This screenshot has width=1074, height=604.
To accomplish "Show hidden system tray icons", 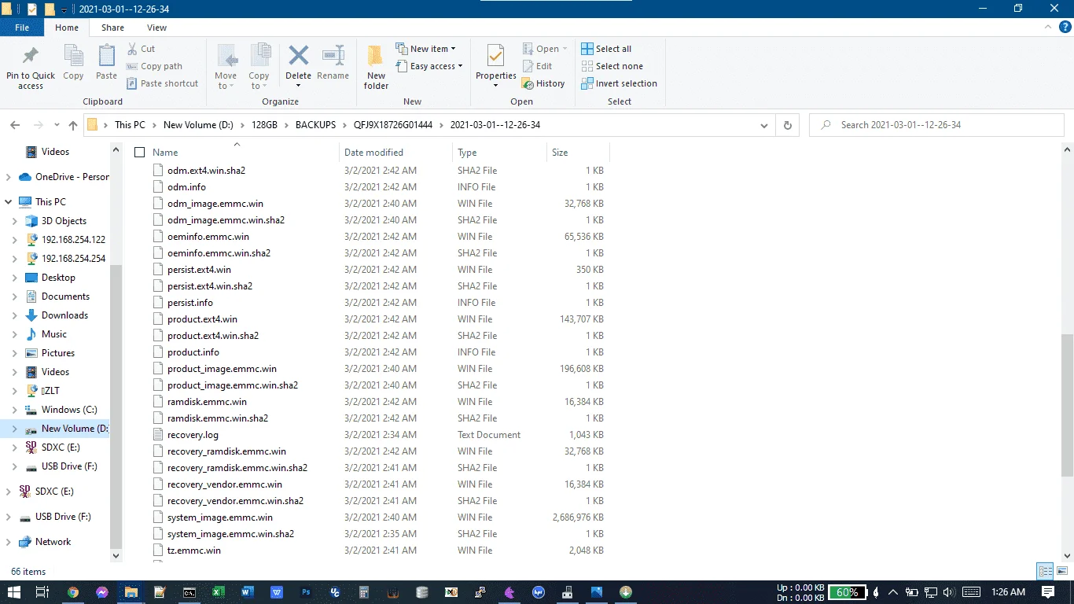I will pyautogui.click(x=893, y=592).
